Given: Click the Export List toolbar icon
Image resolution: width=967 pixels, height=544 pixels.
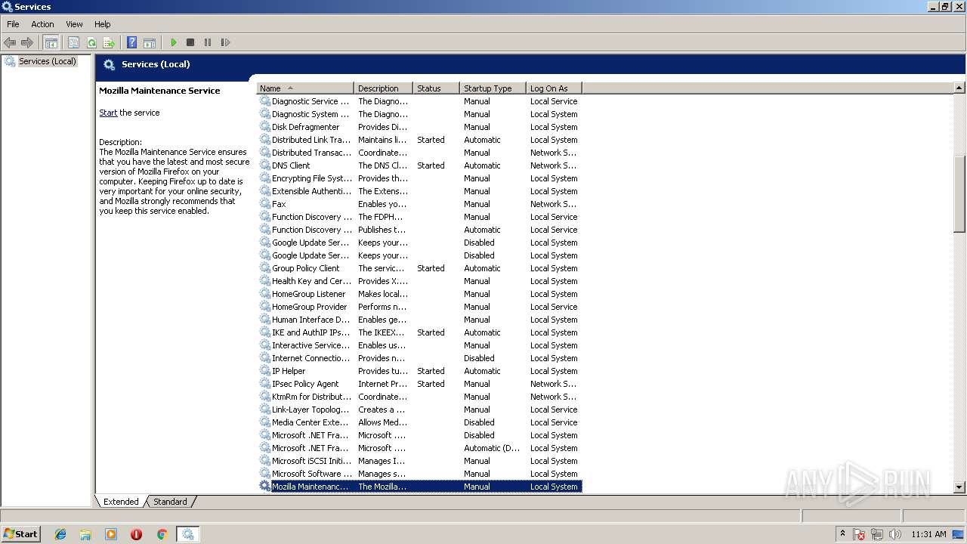Looking at the screenshot, I should pyautogui.click(x=109, y=42).
